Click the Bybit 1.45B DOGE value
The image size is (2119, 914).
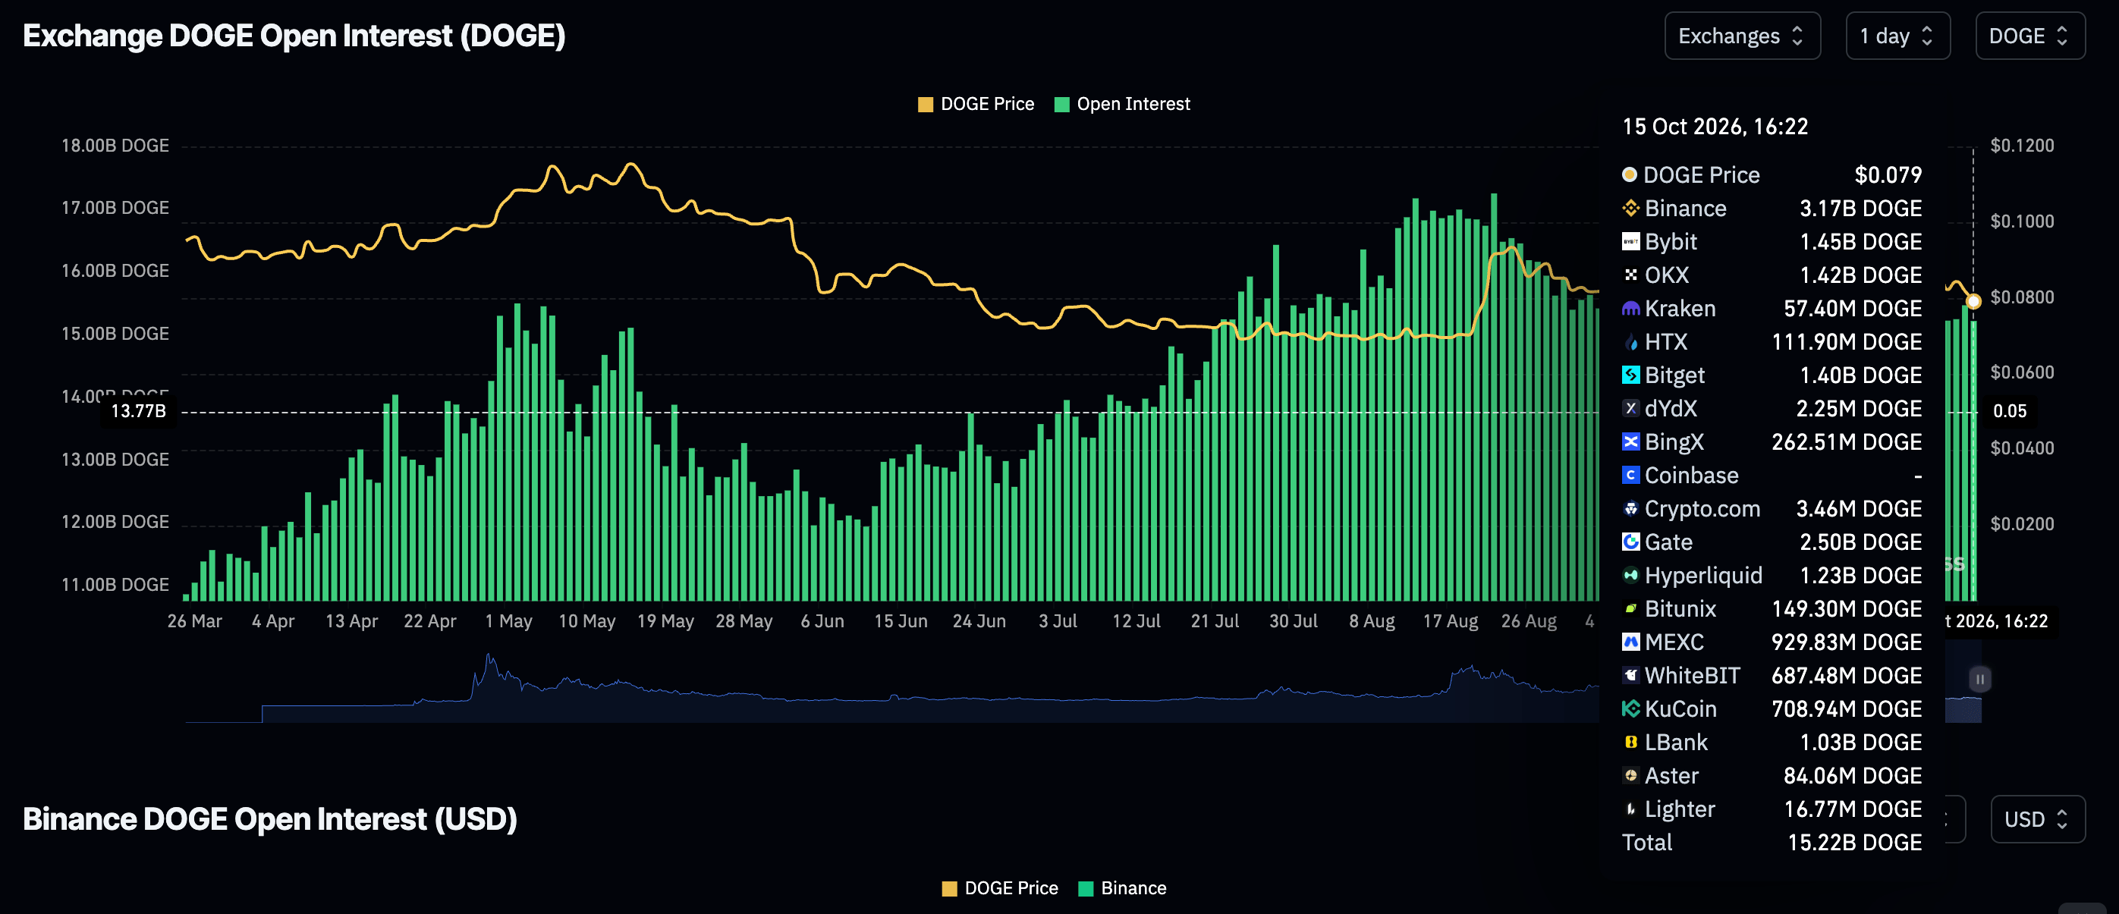coord(1861,242)
